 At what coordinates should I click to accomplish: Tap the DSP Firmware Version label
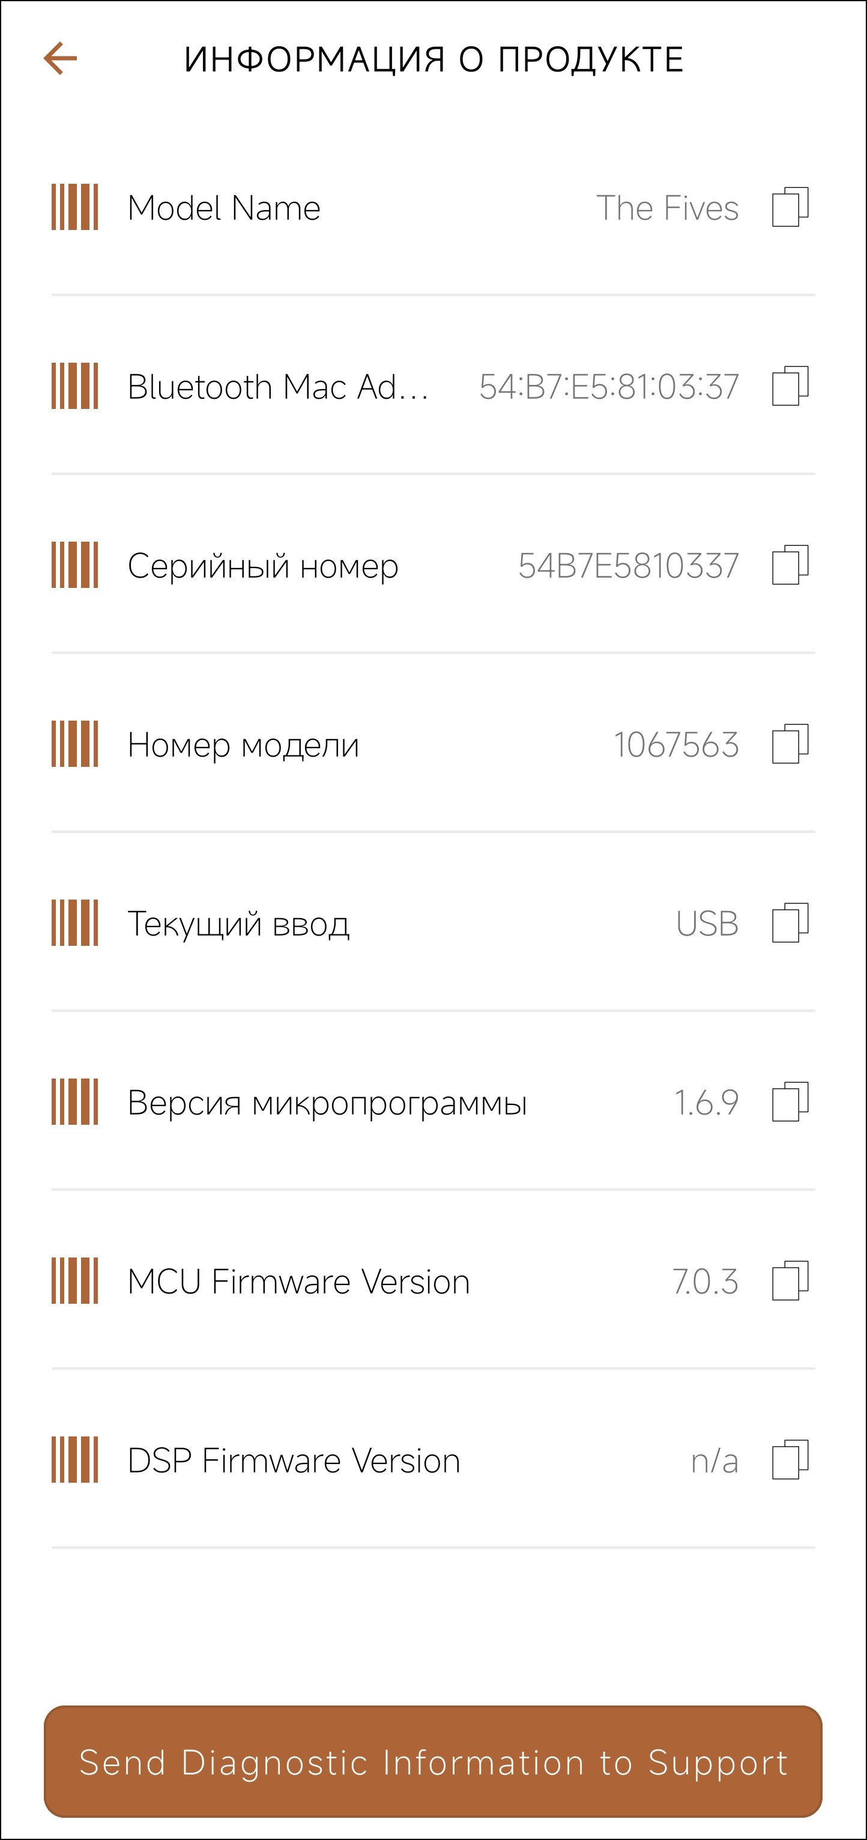click(294, 1460)
